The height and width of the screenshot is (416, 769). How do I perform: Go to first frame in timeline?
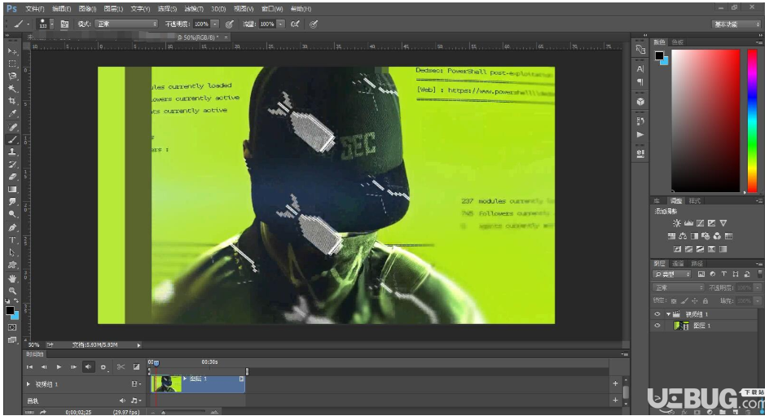(x=29, y=366)
